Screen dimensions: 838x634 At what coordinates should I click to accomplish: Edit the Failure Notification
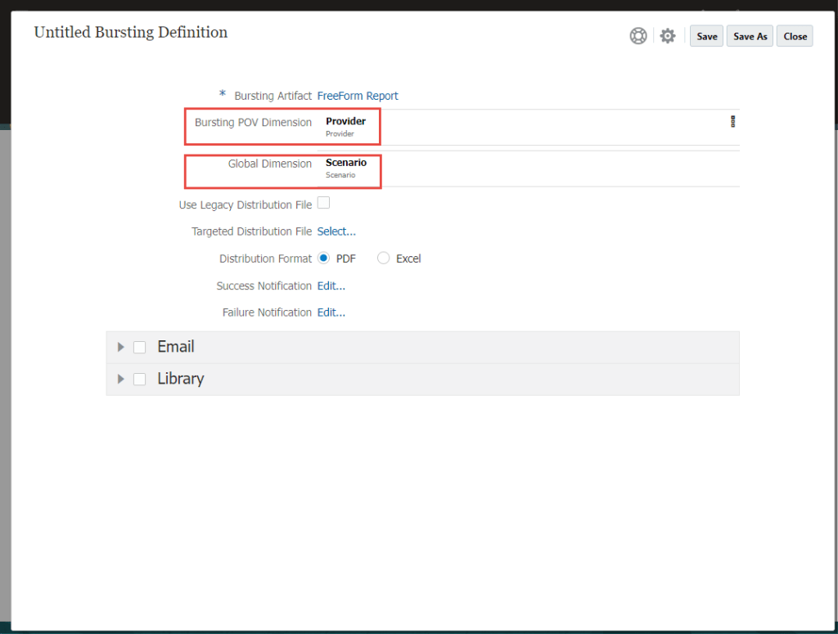click(331, 313)
